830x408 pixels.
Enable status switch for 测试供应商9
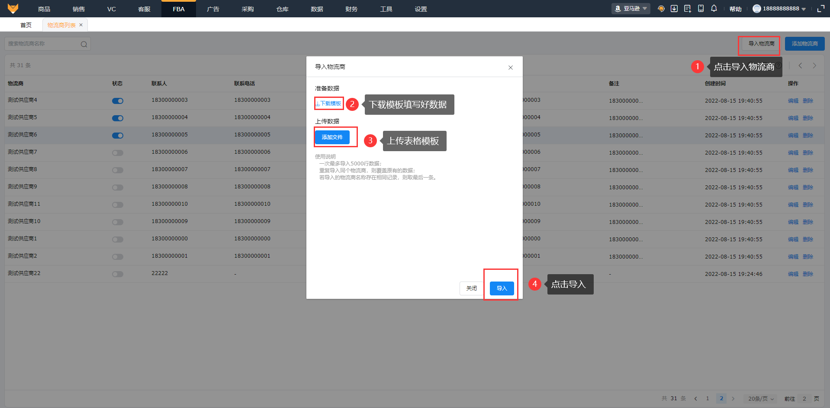click(x=118, y=188)
